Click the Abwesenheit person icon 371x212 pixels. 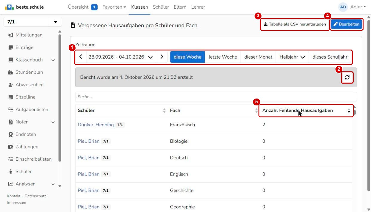(x=11, y=85)
